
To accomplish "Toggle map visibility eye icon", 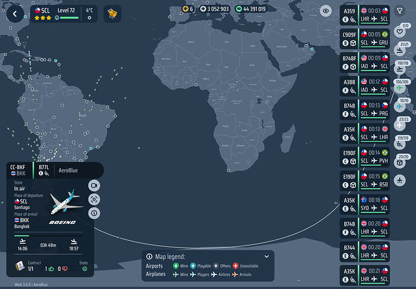I will (326, 11).
